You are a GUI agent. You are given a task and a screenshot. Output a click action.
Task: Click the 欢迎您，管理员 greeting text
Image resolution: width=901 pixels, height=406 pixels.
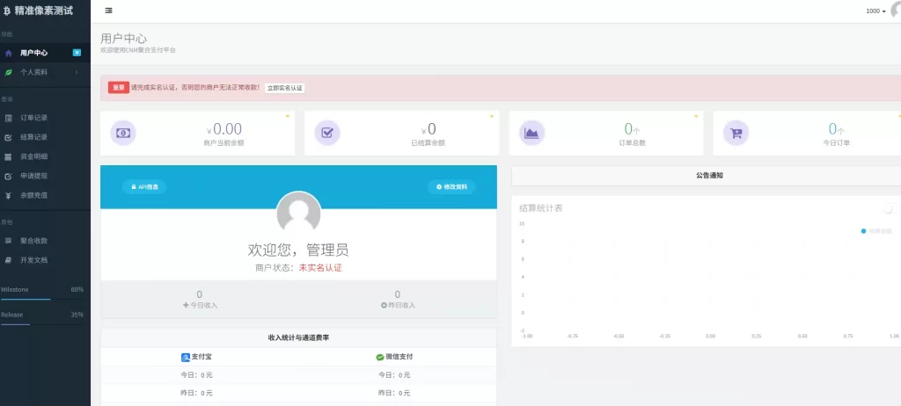coord(298,250)
